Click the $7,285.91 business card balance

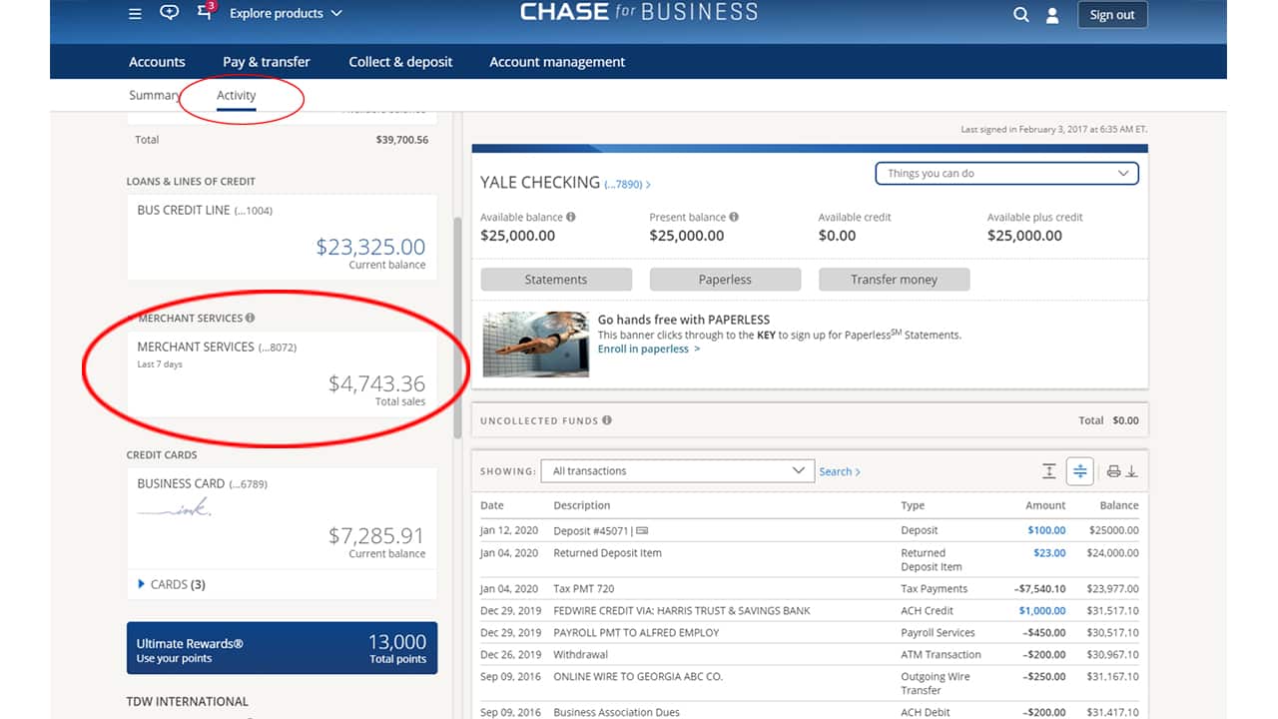[x=376, y=536]
